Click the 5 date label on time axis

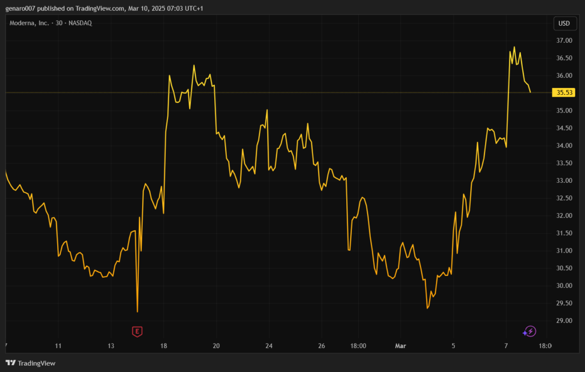point(454,346)
